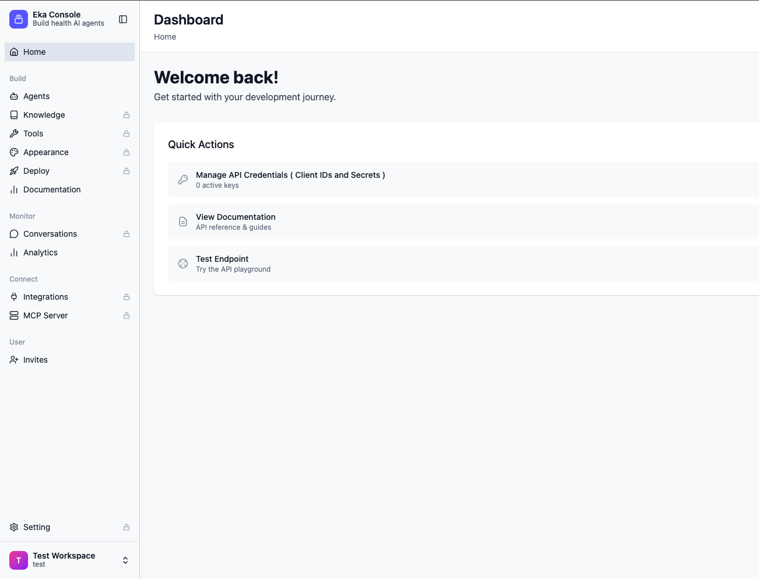759x579 pixels.
Task: Click the Agents robot icon
Action: 14,96
